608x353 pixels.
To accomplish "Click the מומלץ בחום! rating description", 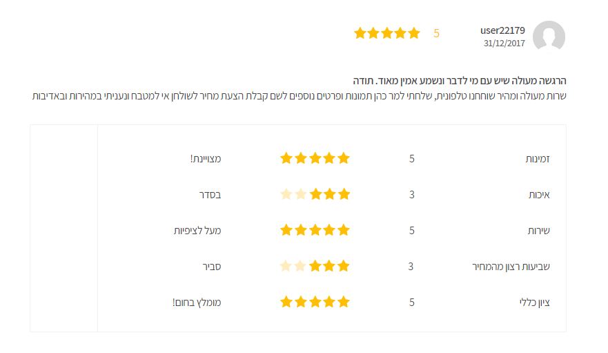I will pyautogui.click(x=197, y=303).
